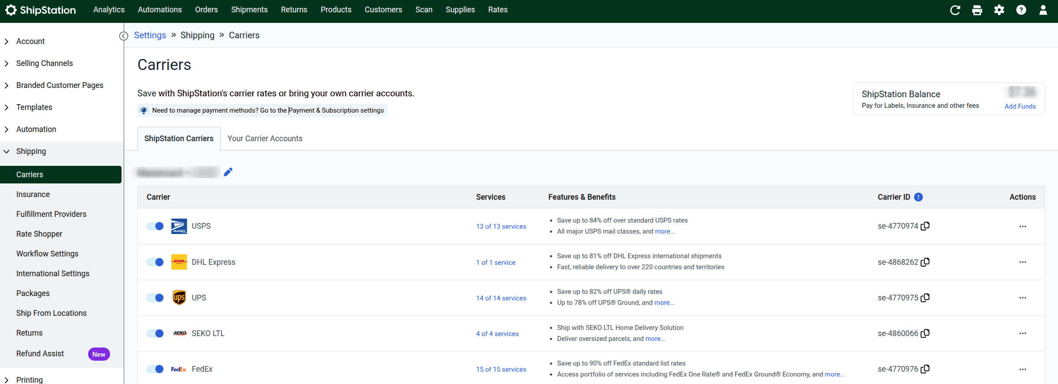Open the help question mark icon
The width and height of the screenshot is (1058, 384).
[1021, 10]
